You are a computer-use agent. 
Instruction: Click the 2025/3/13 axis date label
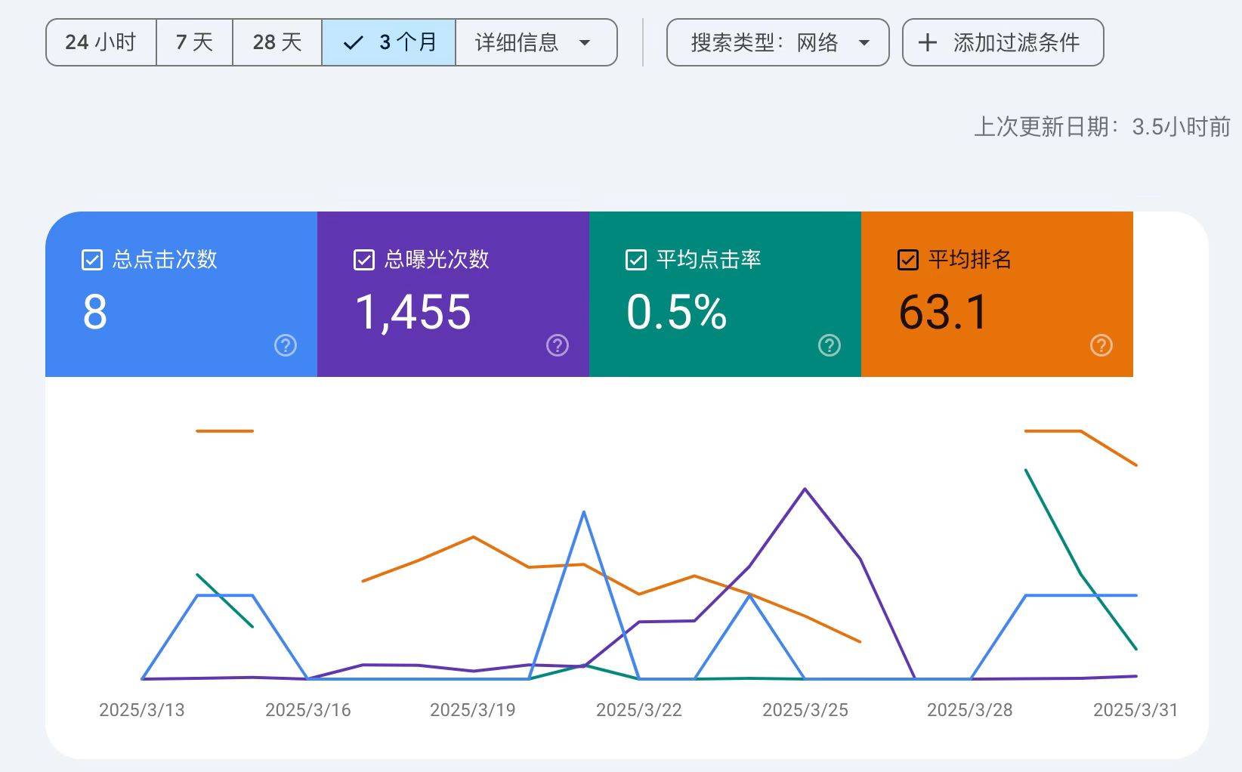pos(142,710)
